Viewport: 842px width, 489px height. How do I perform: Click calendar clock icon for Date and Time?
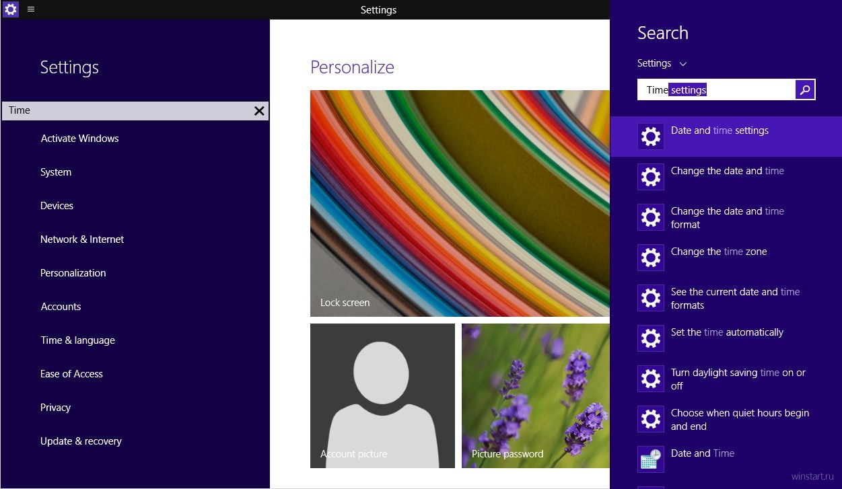click(651, 459)
